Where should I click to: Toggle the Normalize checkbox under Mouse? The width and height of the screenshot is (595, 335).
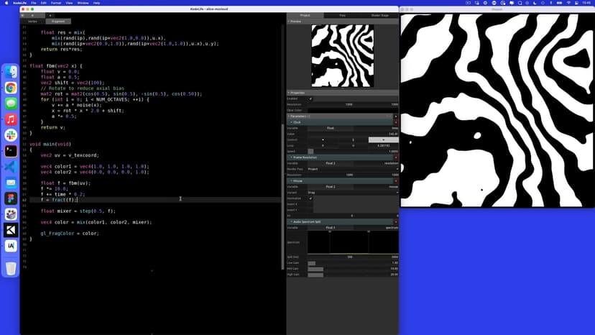(310, 198)
